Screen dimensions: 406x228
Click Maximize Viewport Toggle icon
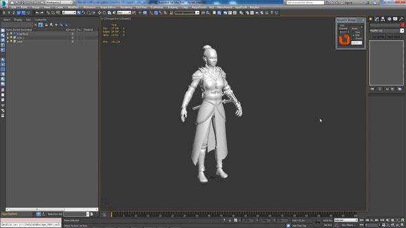pyautogui.click(x=402, y=225)
